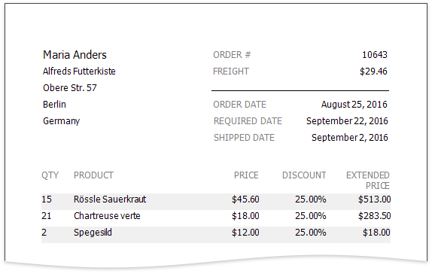This screenshot has width=432, height=274.
Task: Click the freight value $29.46
Action: point(373,72)
